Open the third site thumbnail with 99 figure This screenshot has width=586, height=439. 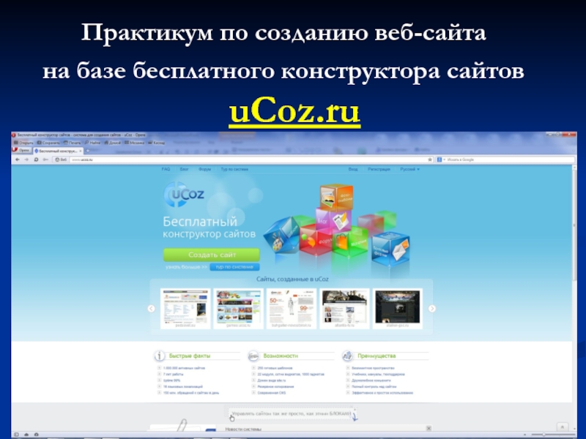point(292,308)
